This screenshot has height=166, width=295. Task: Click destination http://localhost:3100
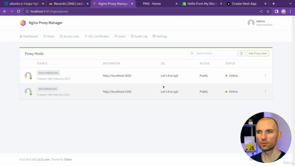tap(117, 92)
